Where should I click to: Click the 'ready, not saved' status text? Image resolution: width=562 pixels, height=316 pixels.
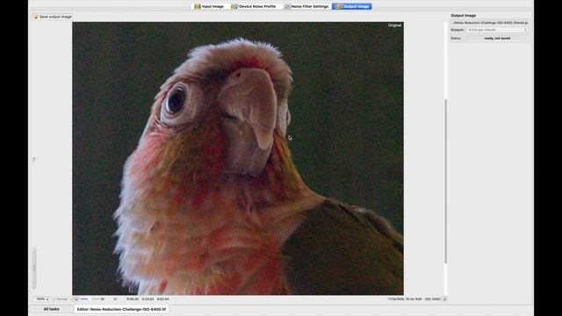point(497,39)
